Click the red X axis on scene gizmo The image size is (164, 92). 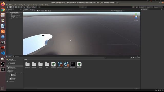pyautogui.click(x=134, y=16)
